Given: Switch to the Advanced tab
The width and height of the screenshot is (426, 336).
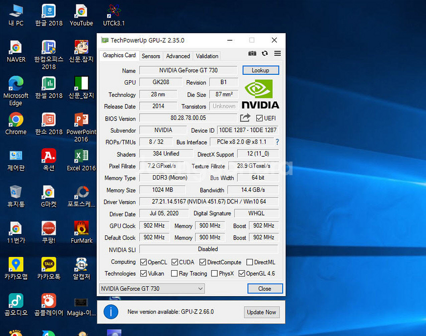Looking at the screenshot, I should (178, 56).
